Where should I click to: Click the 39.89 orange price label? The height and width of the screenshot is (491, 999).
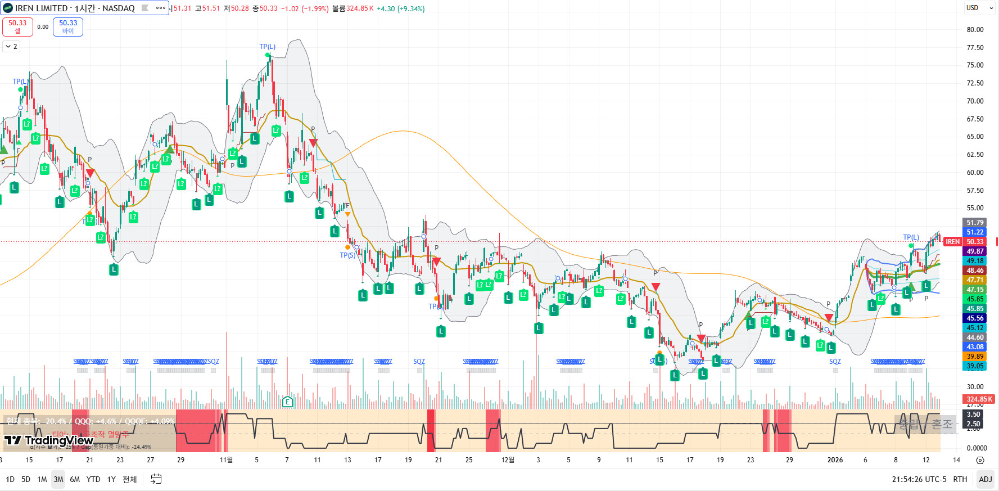tap(975, 357)
